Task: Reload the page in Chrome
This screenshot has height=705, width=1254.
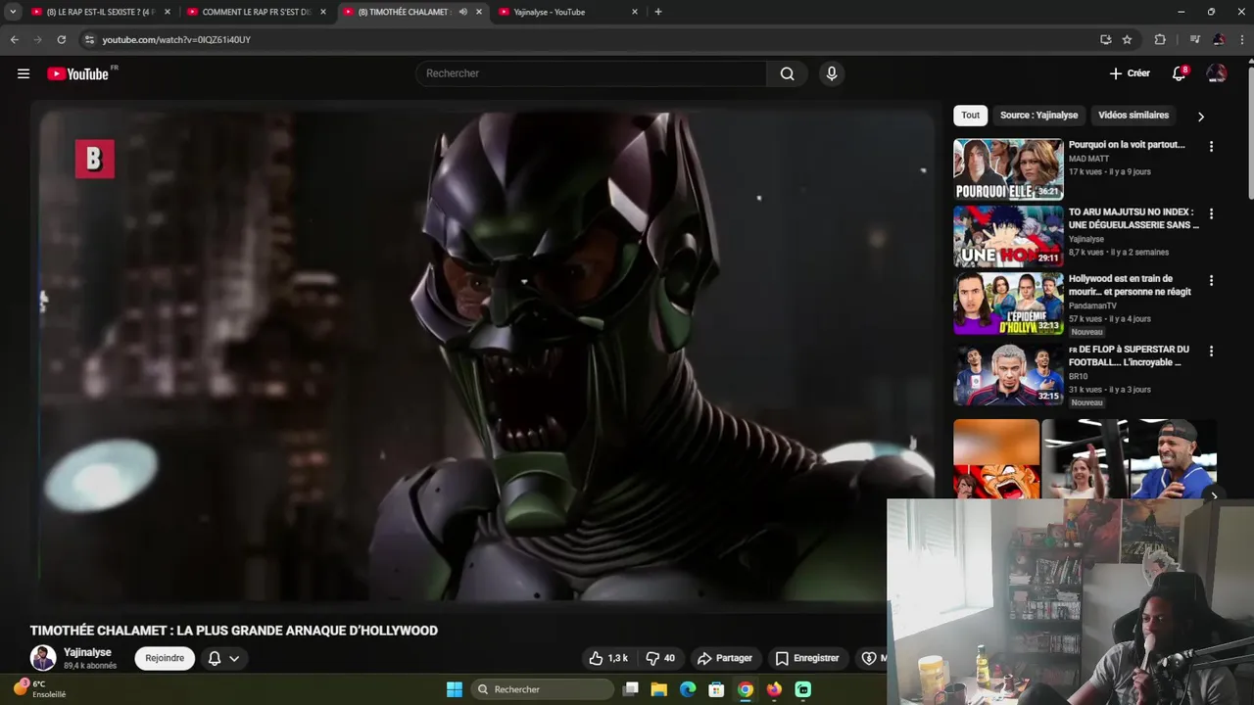Action: pos(61,39)
